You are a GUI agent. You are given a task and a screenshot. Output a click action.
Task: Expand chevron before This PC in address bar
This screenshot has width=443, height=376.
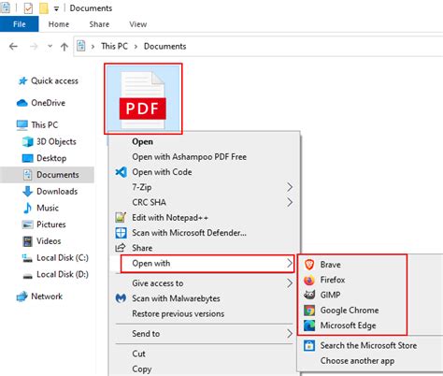[93, 47]
